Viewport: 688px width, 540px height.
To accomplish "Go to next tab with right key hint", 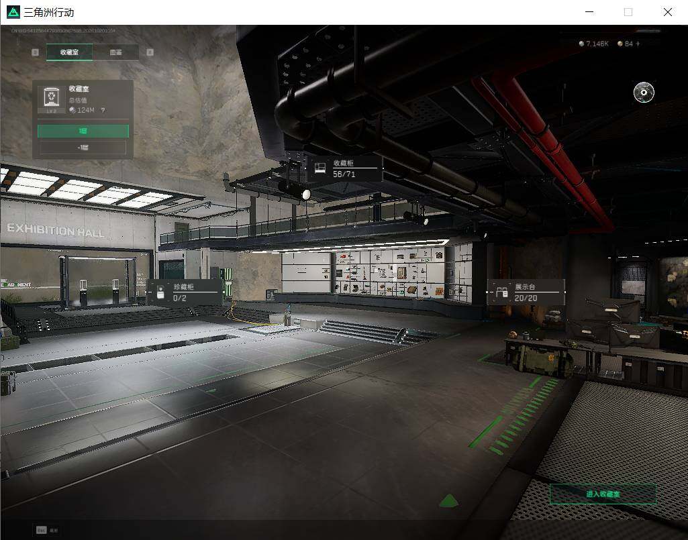I will pos(150,52).
